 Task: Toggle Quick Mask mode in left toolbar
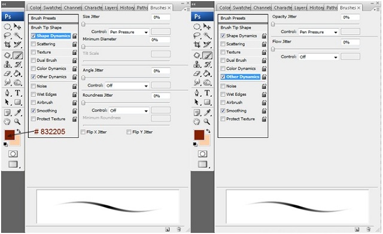tap(13, 154)
